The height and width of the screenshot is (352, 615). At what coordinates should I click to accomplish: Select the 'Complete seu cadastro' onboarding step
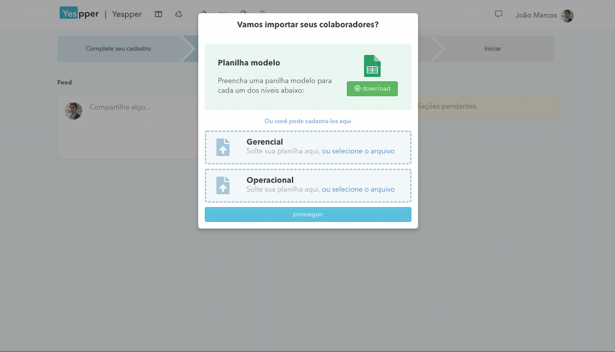[119, 48]
